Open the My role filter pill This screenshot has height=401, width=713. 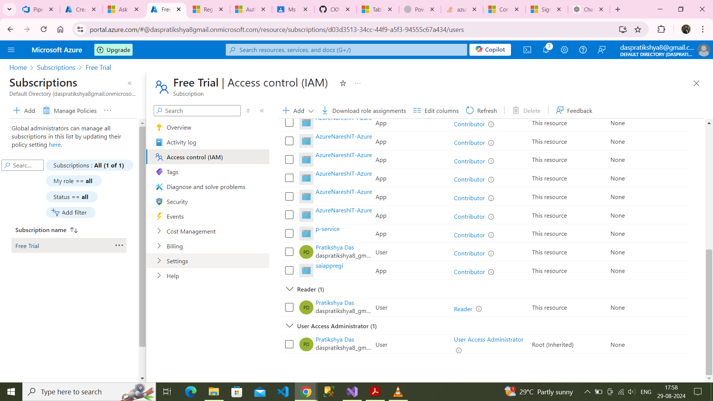pos(74,181)
